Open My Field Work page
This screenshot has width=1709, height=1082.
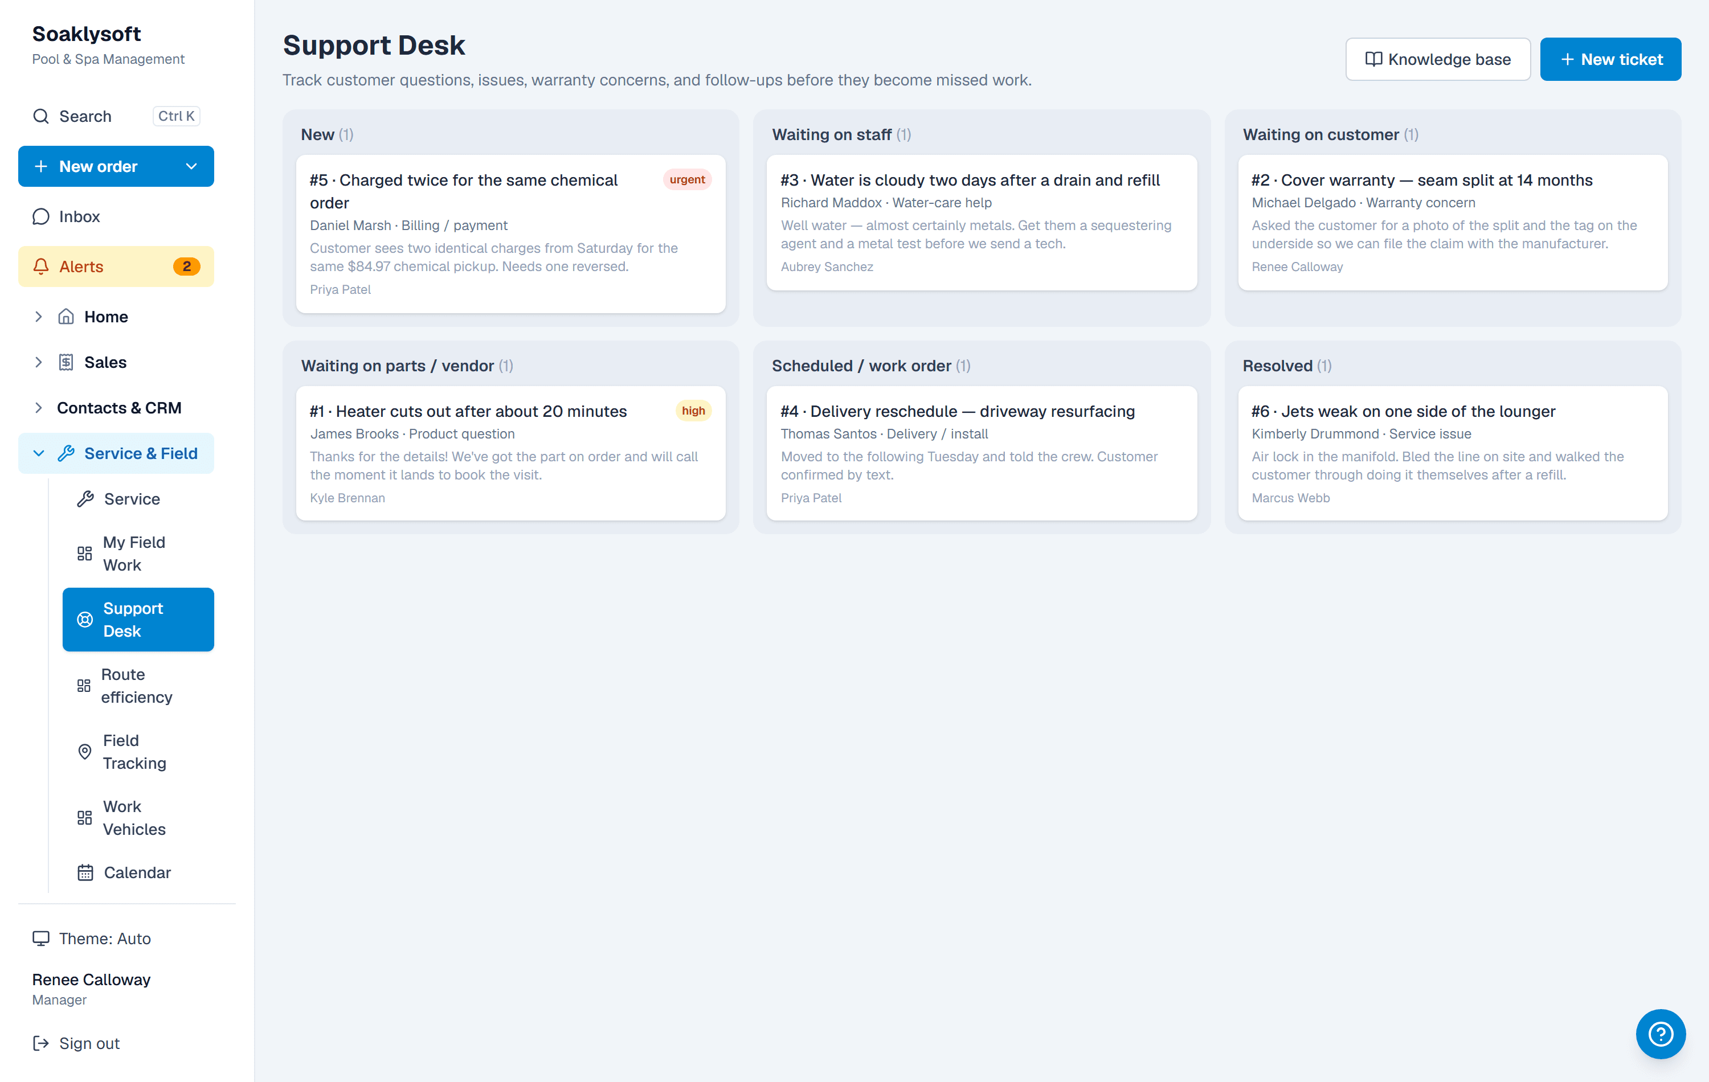[138, 554]
